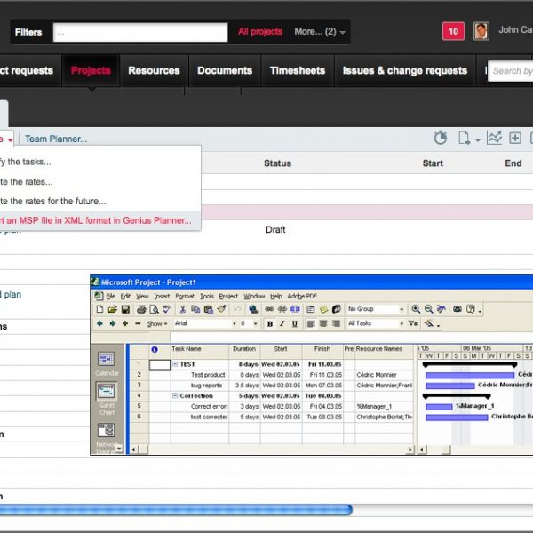Click the document export icon
This screenshot has height=533, width=533.
coord(464,139)
